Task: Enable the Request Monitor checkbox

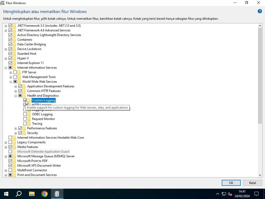Action: coord(25,119)
